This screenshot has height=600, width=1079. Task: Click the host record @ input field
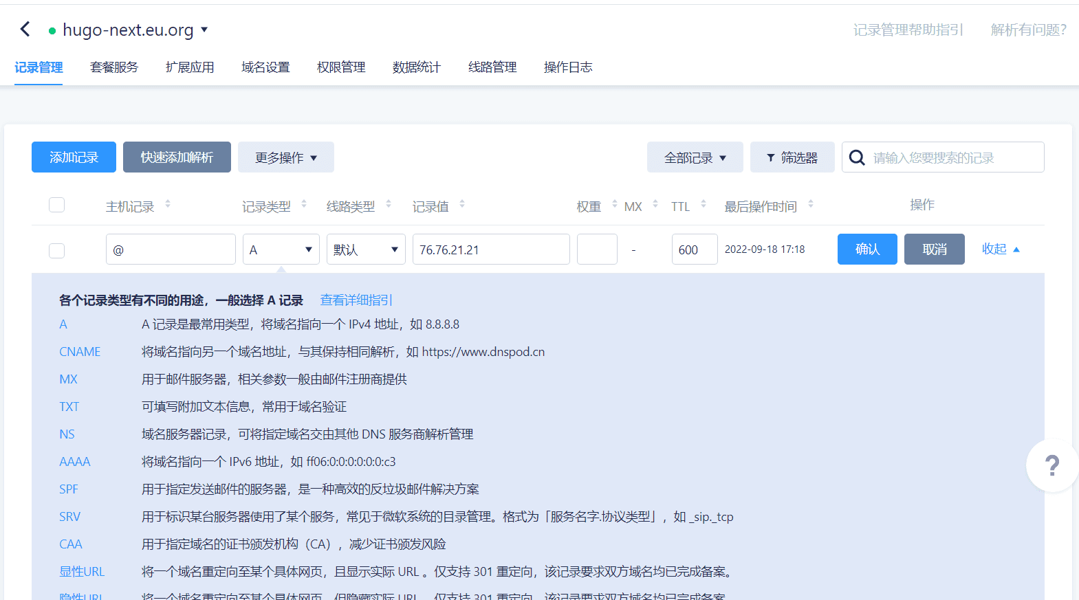pyautogui.click(x=171, y=249)
